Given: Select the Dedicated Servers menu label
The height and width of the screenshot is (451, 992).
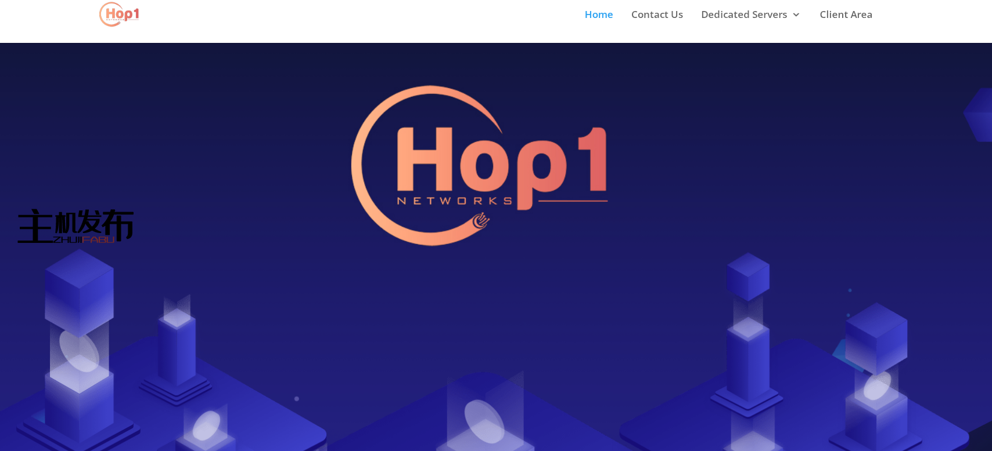Looking at the screenshot, I should (x=744, y=14).
